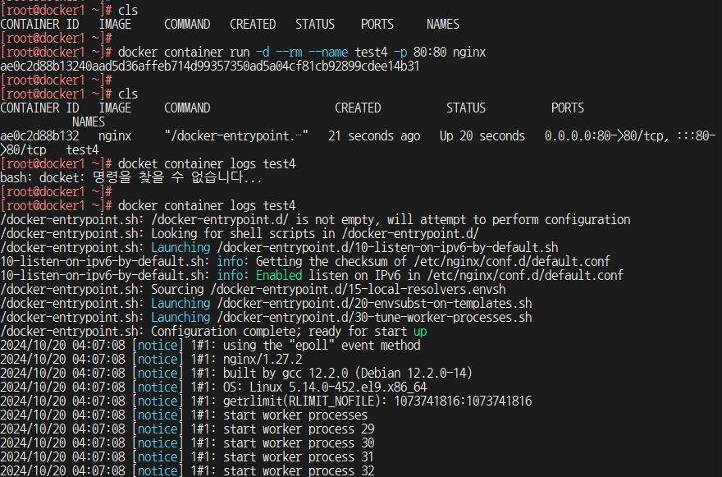
Task: Select the container hash ae0c2d88b13240aad5d36affeb714d99357350ad5a04cf81cb92899cdee14b31
Action: coord(210,67)
